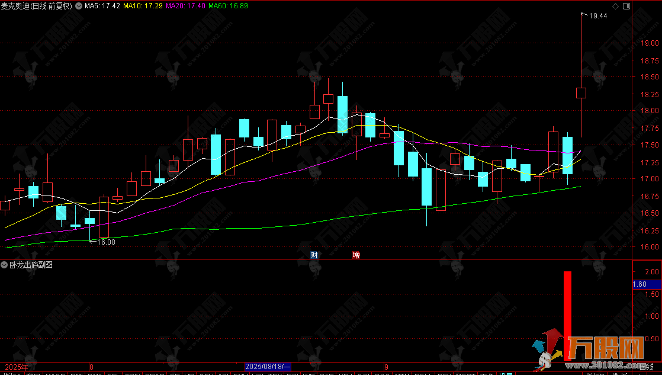This screenshot has width=662, height=375.
Task: Click the 18.25 price axis label
Action: [650, 95]
